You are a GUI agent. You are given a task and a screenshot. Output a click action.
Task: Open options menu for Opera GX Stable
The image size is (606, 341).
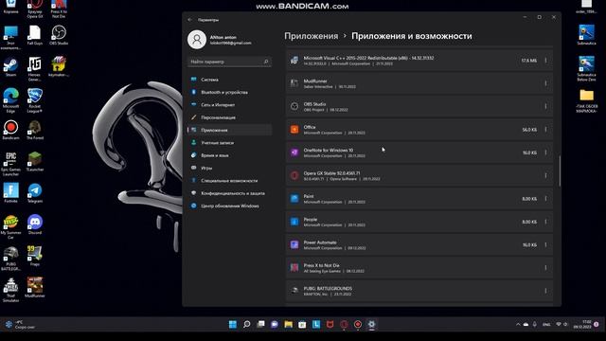(545, 175)
